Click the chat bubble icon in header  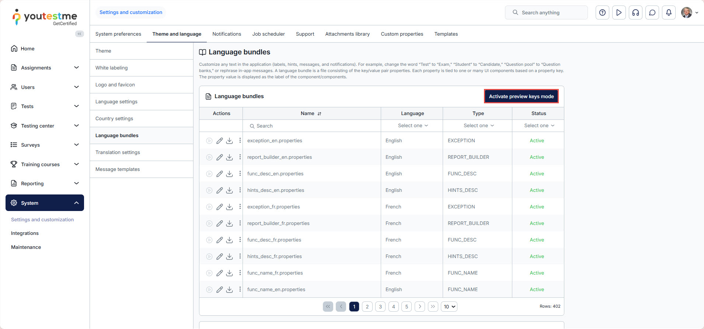[652, 12]
